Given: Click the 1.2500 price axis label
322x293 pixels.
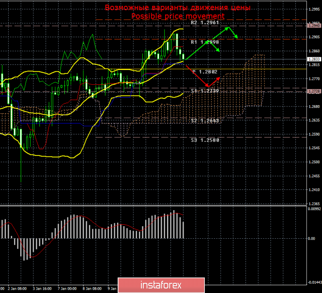Looking at the screenshot, I should [313, 162].
